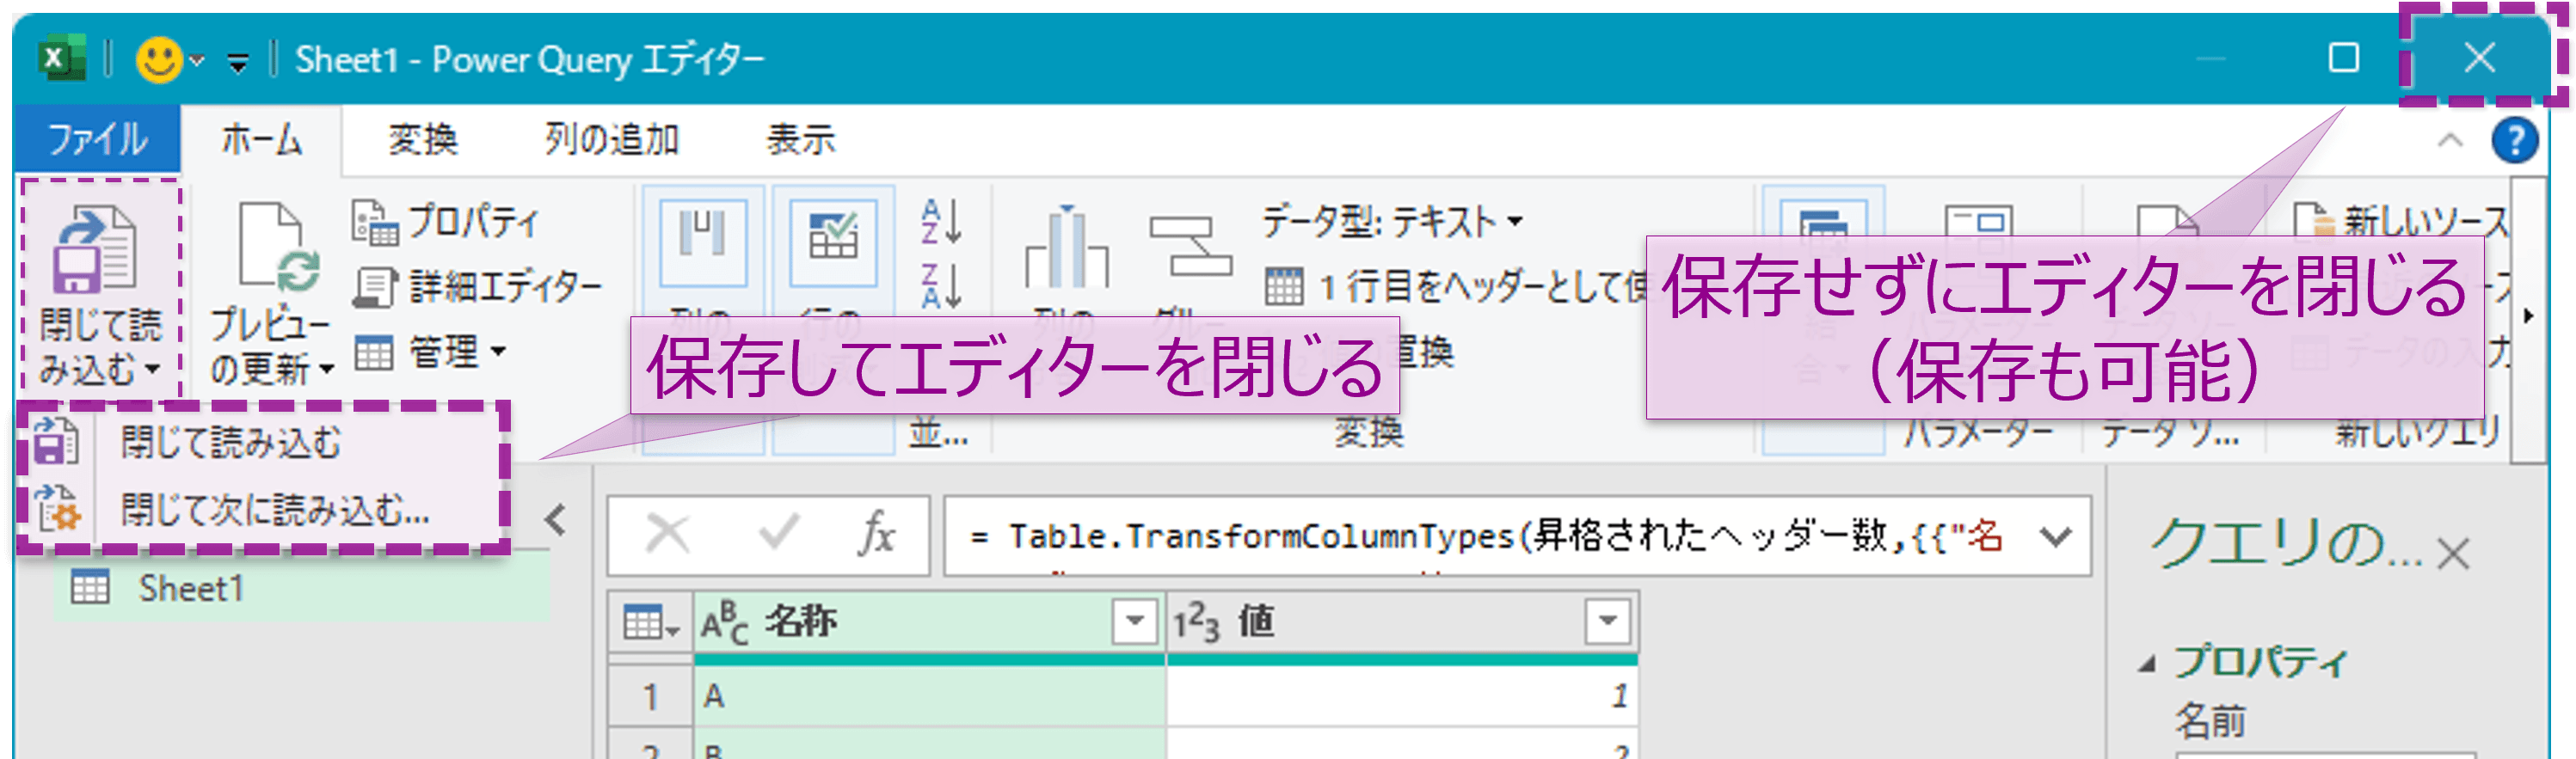Screen dimensions: 2576x759
Task: Select cell A in row 1
Action: (x=930, y=696)
